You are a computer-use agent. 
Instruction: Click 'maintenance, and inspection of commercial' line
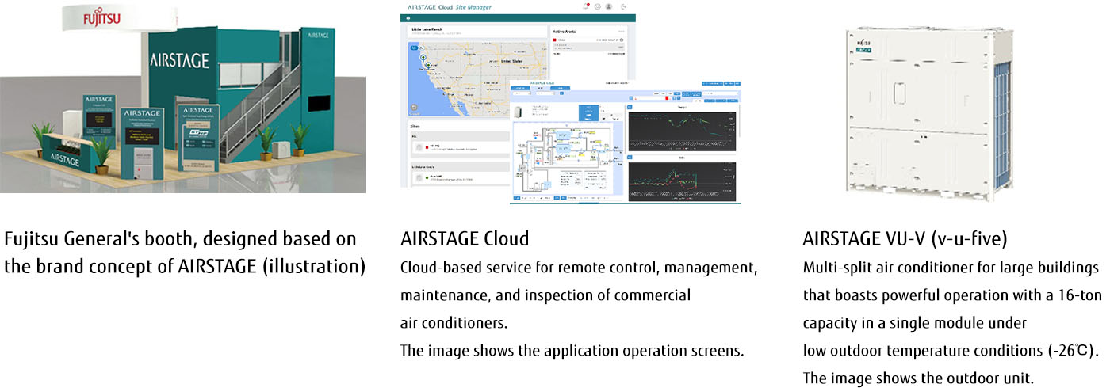tap(545, 295)
